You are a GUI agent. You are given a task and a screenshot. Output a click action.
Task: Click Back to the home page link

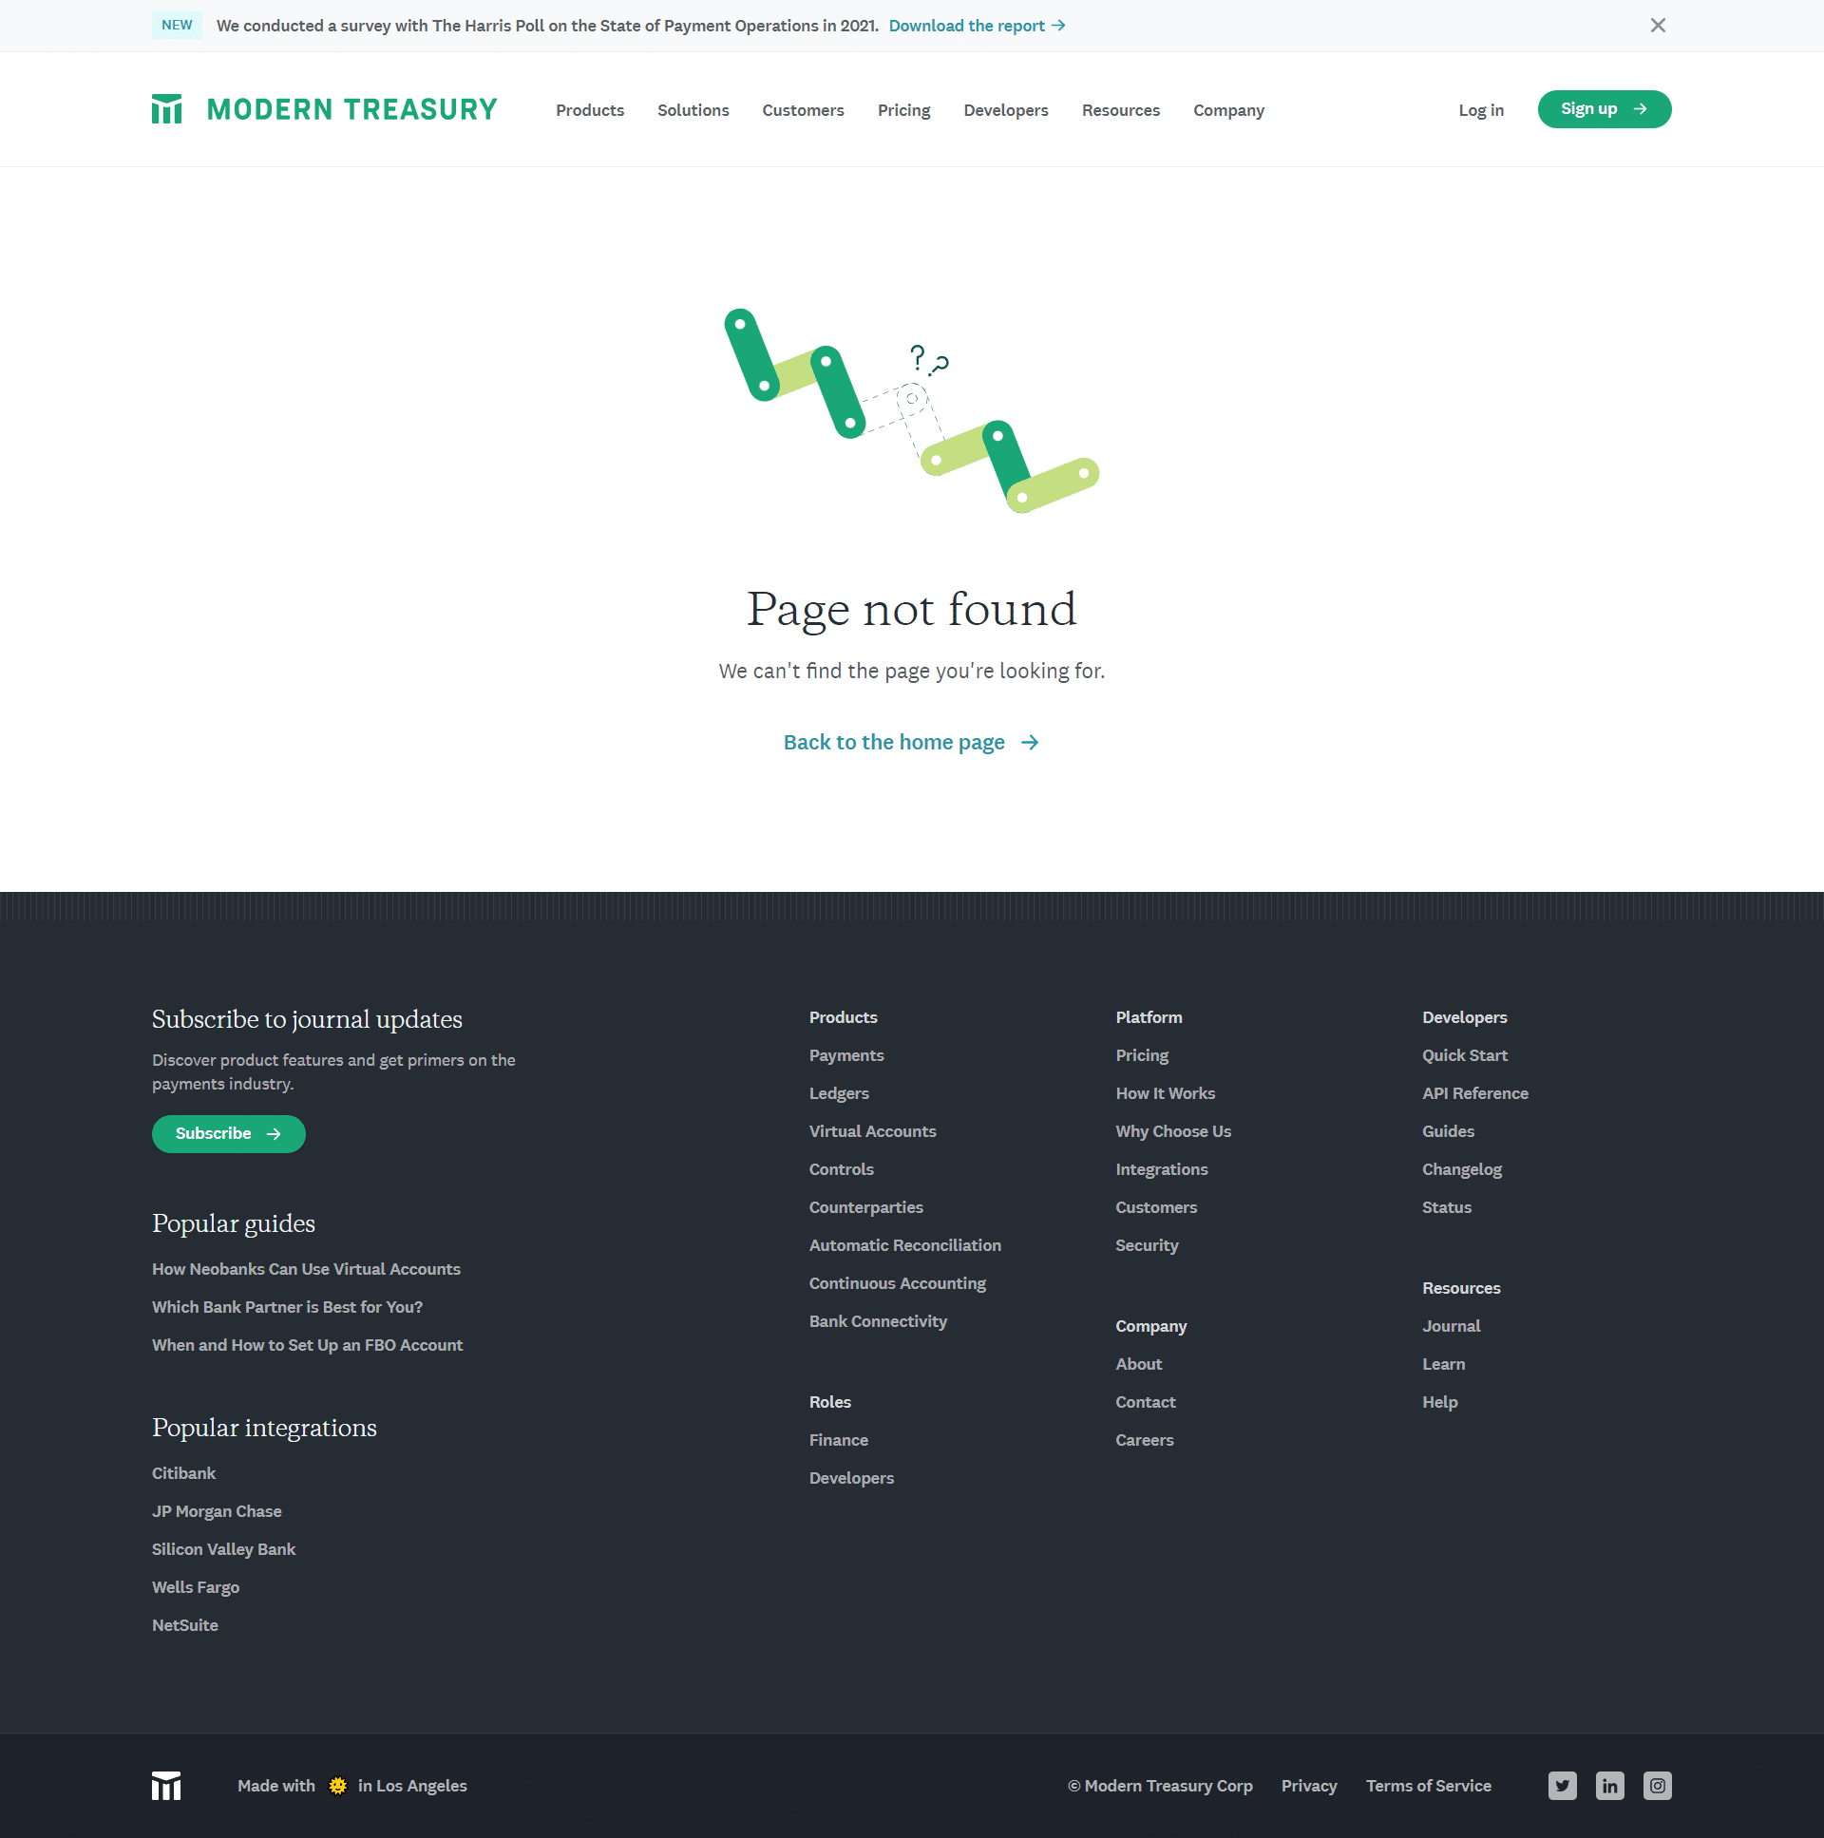[912, 741]
